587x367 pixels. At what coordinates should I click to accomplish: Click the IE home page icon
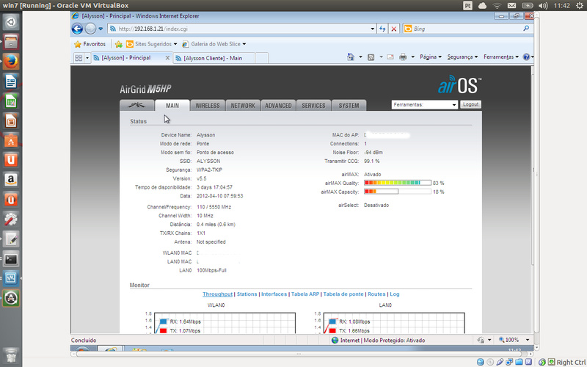[x=351, y=57]
